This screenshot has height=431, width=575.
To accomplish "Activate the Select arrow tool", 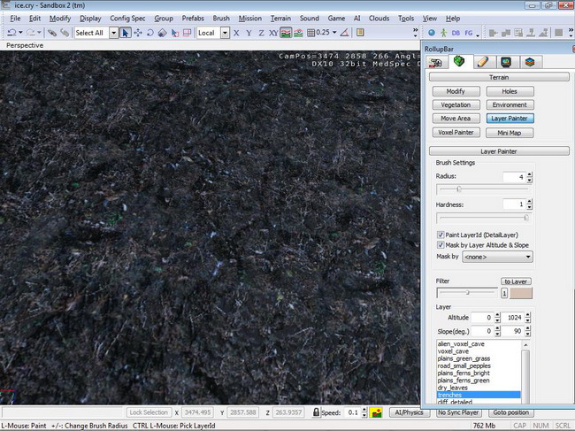I will pos(125,33).
